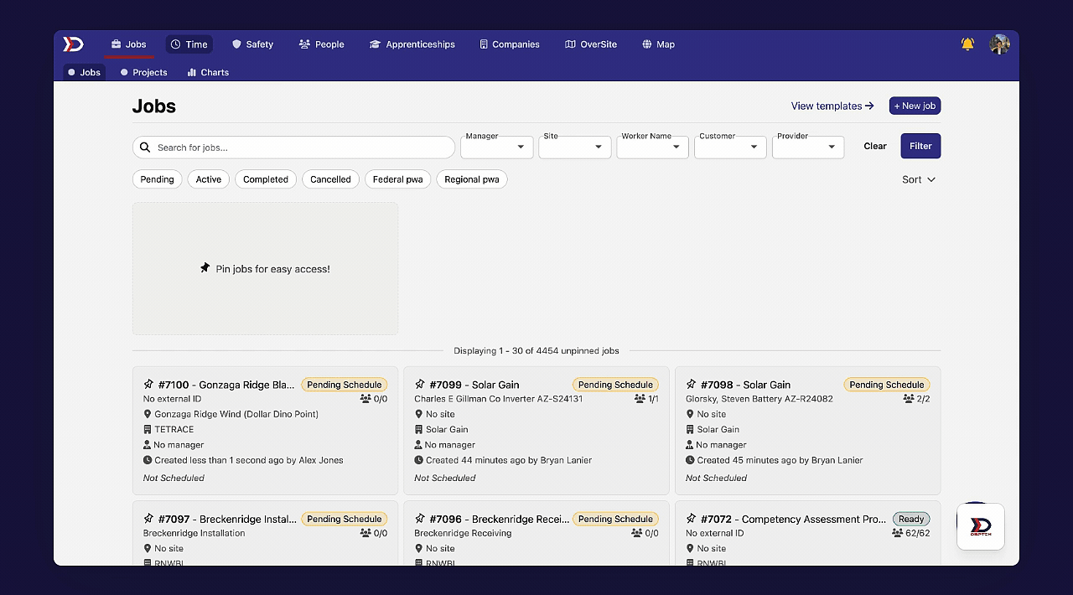Toggle the Regional pwa filter chip
This screenshot has height=595, width=1073.
pos(472,179)
